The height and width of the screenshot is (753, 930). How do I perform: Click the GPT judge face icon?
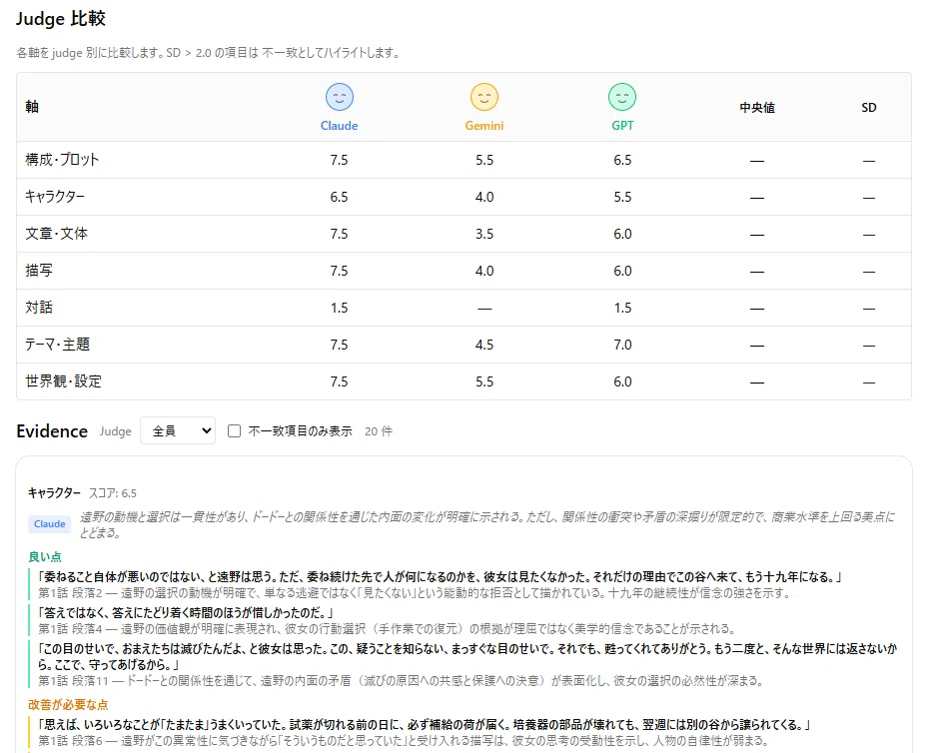[622, 97]
